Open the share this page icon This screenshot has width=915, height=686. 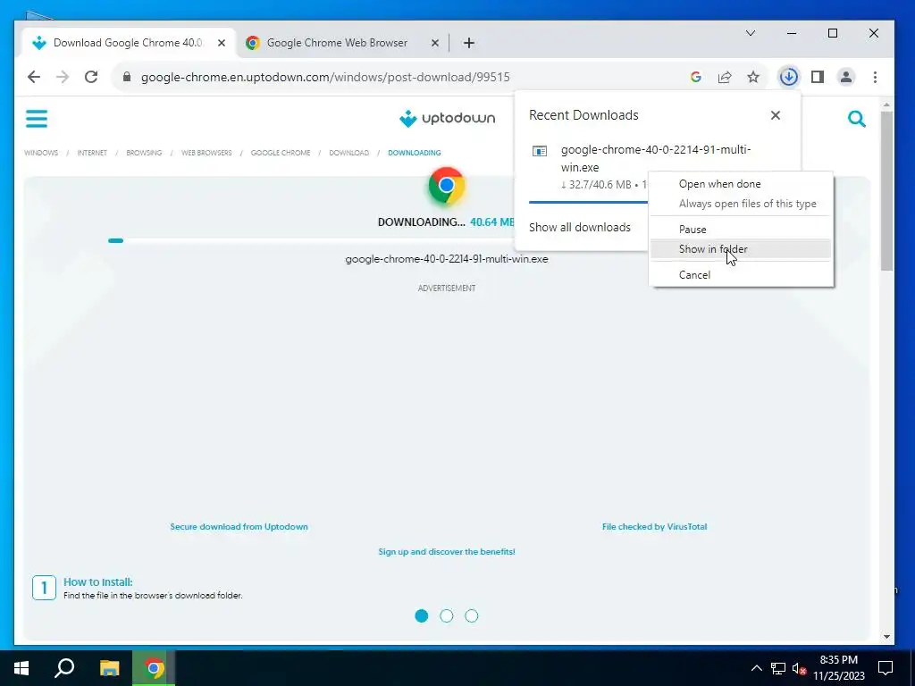(725, 77)
